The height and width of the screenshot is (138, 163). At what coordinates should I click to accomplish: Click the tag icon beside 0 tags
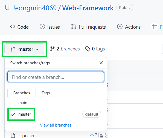[88, 49]
